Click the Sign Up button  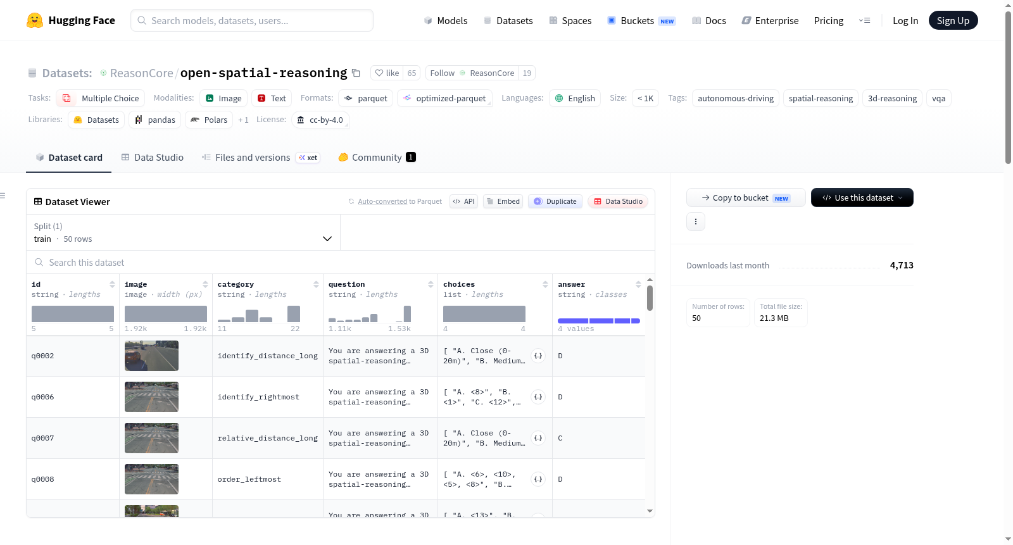[x=953, y=20]
